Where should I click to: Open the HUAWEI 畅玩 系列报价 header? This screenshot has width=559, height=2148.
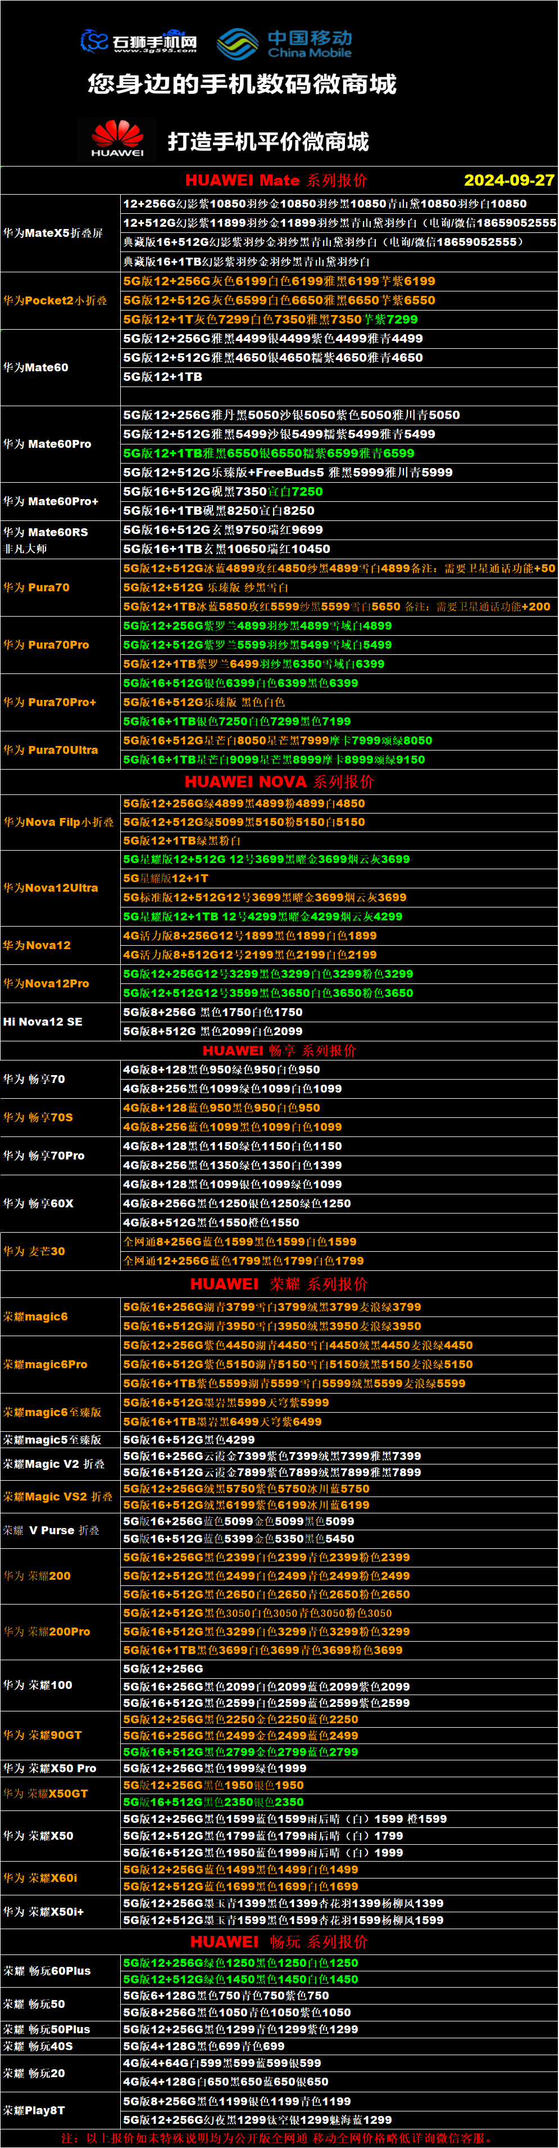tap(279, 1942)
